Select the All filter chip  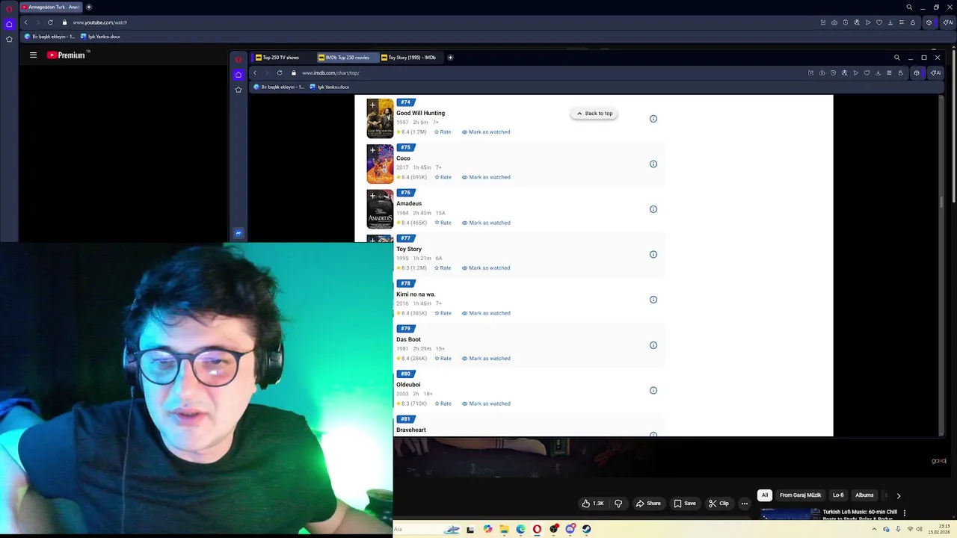[764, 495]
